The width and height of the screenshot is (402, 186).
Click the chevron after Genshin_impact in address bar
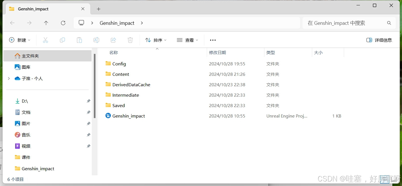(142, 23)
